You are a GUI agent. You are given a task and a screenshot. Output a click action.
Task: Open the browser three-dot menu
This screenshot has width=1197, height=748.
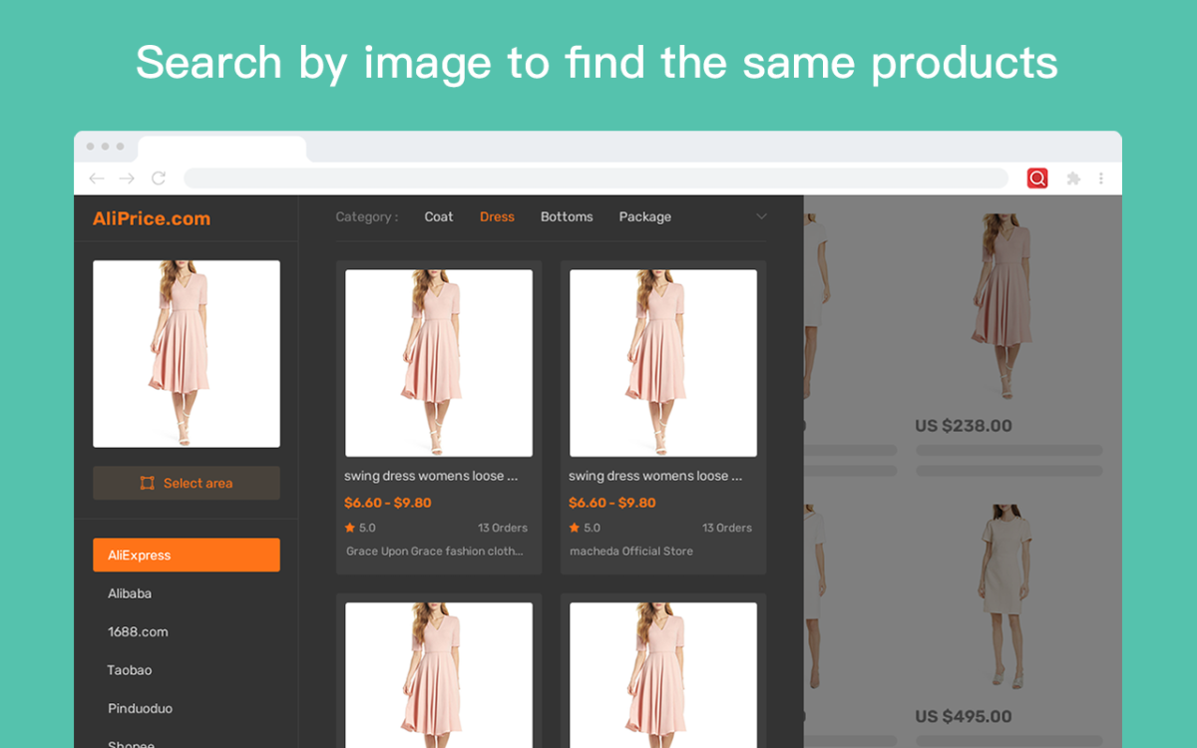[1101, 179]
